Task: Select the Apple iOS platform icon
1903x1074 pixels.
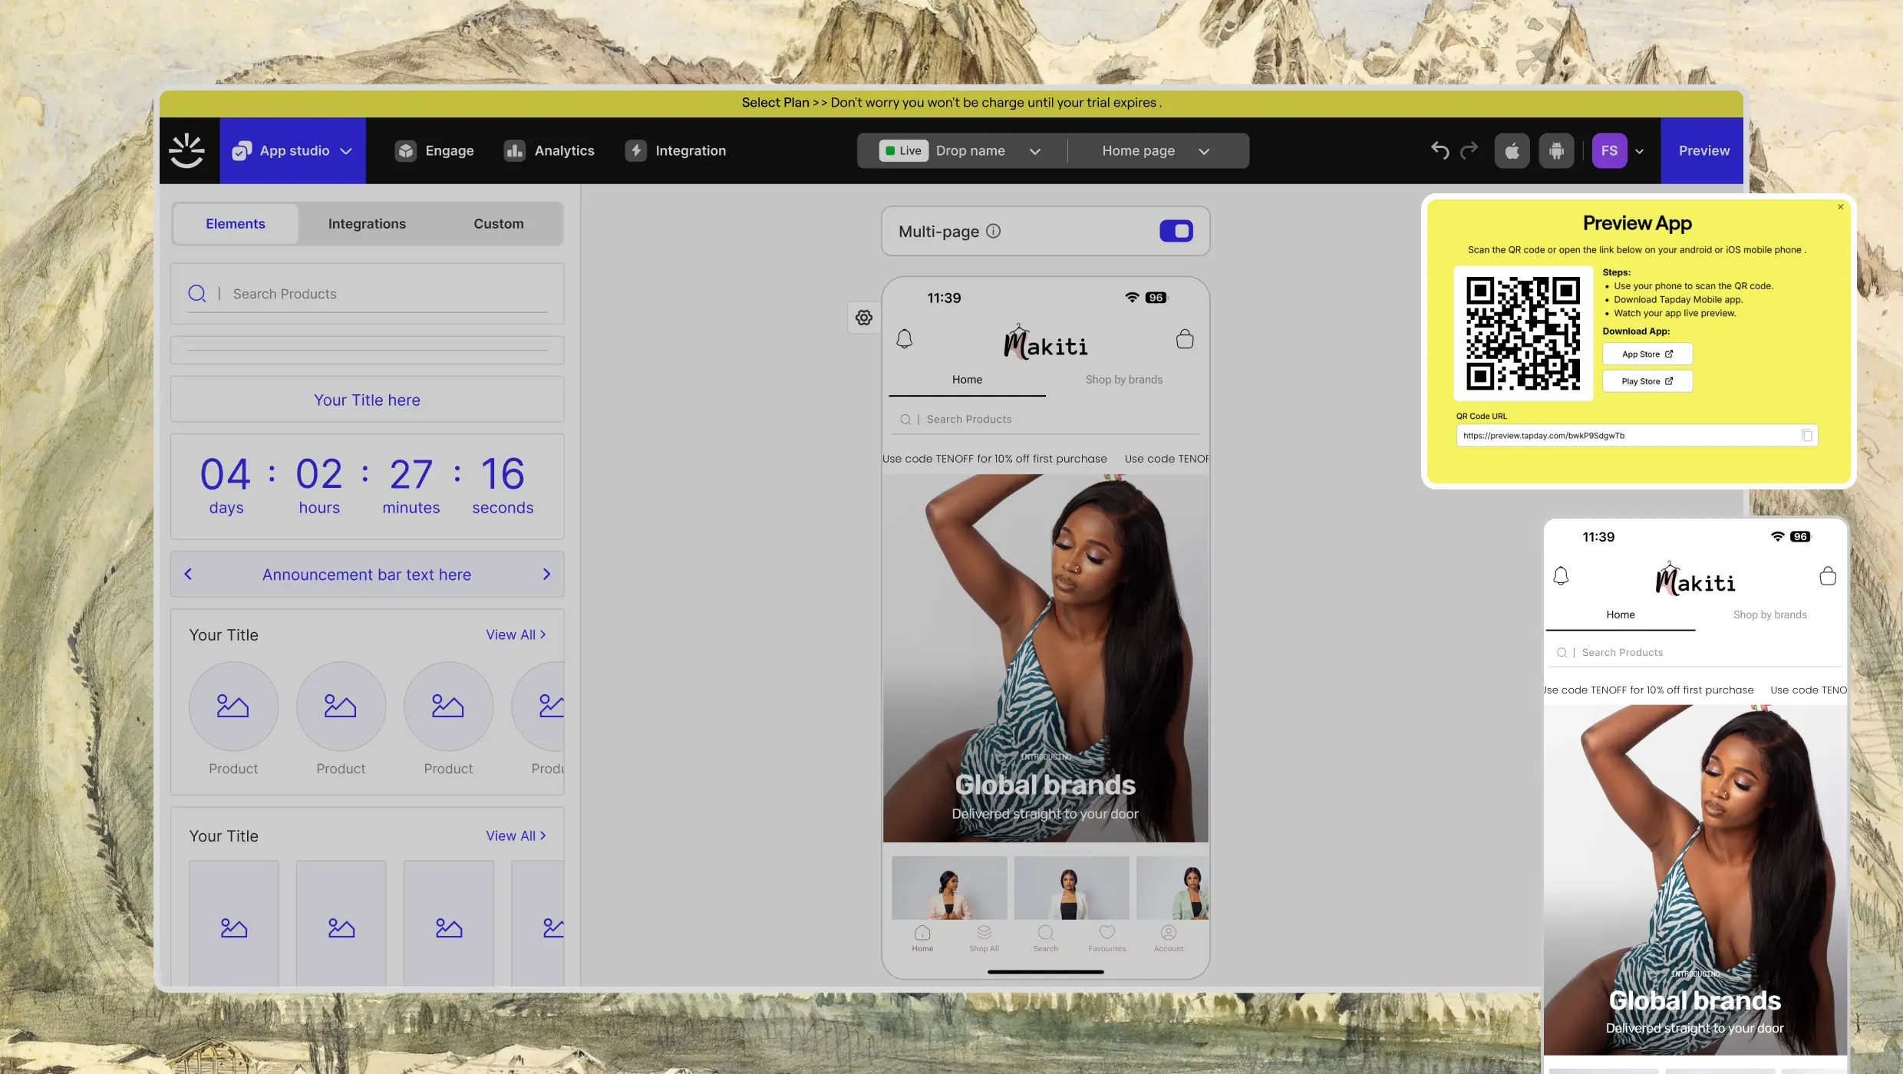Action: pos(1512,150)
